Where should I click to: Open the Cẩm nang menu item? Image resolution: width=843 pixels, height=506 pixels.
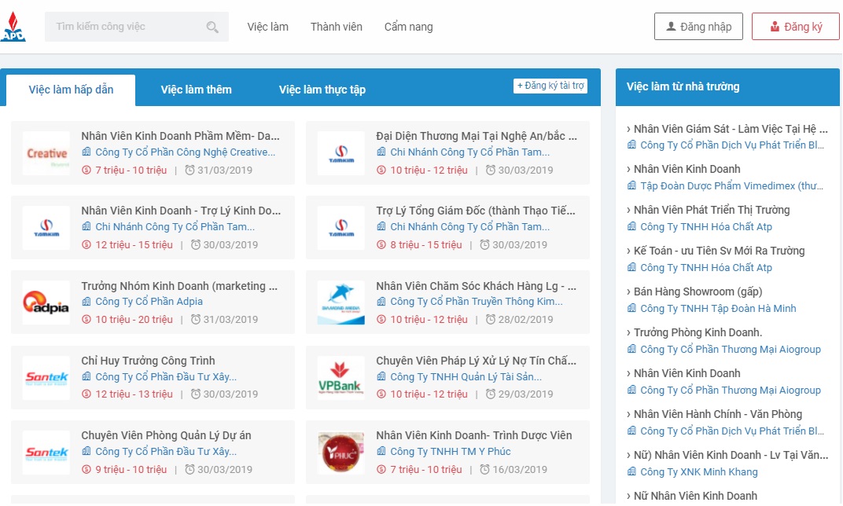click(x=408, y=27)
